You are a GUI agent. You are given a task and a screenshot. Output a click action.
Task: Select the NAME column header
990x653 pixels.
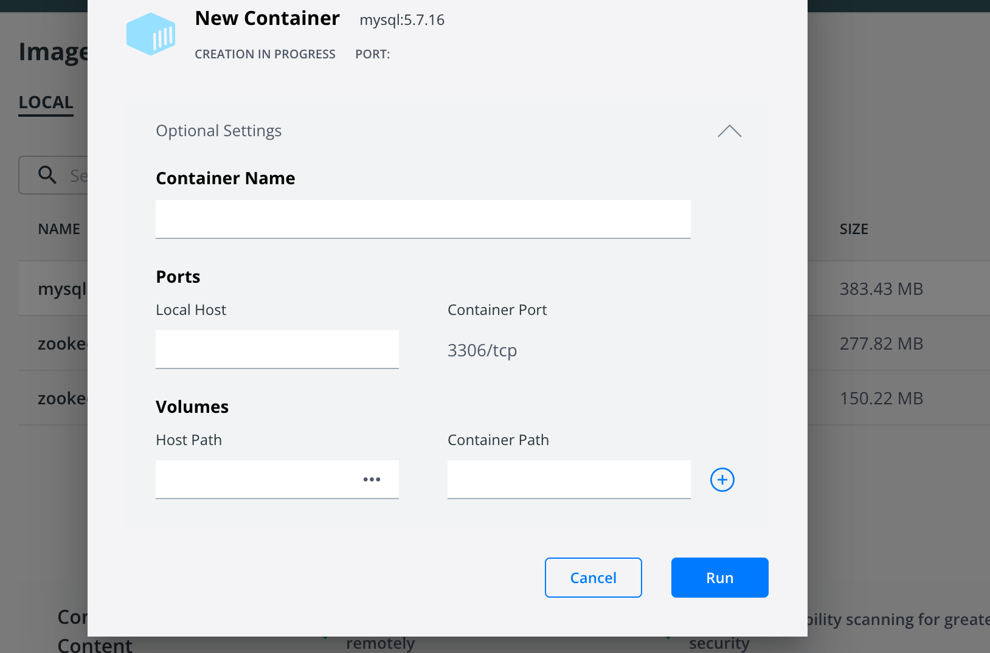[59, 229]
